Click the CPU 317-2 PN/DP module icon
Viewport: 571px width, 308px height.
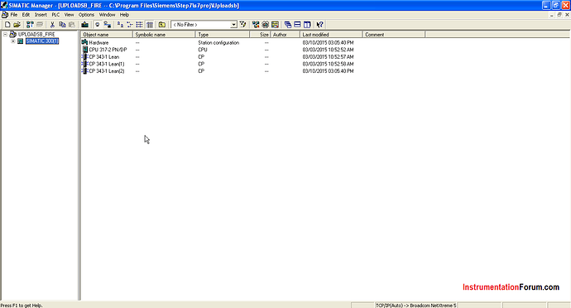85,50
